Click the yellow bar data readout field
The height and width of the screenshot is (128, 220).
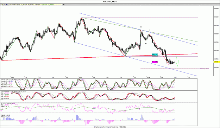pyautogui.click(x=36, y=5)
